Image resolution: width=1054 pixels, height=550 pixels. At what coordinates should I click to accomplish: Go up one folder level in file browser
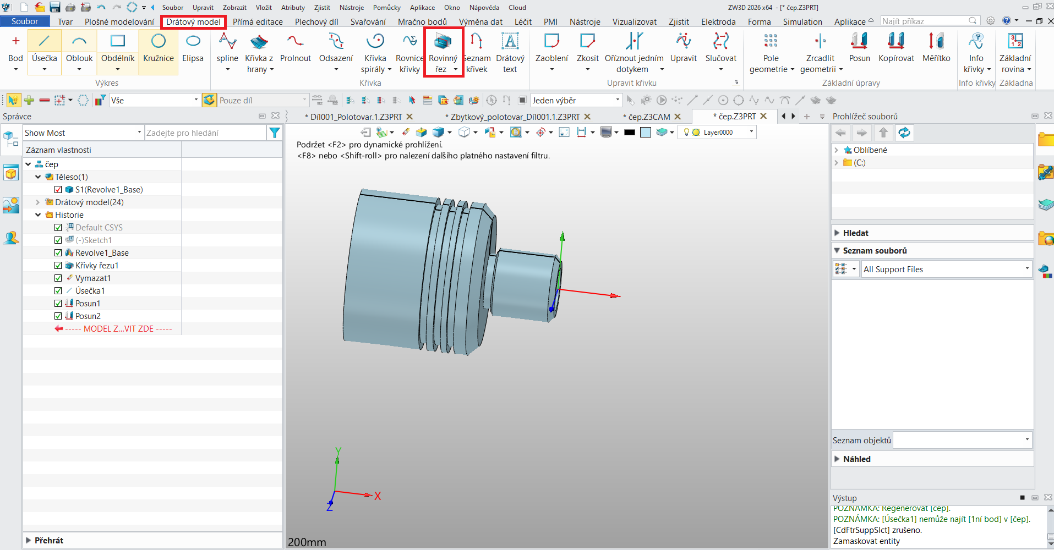[x=883, y=133]
